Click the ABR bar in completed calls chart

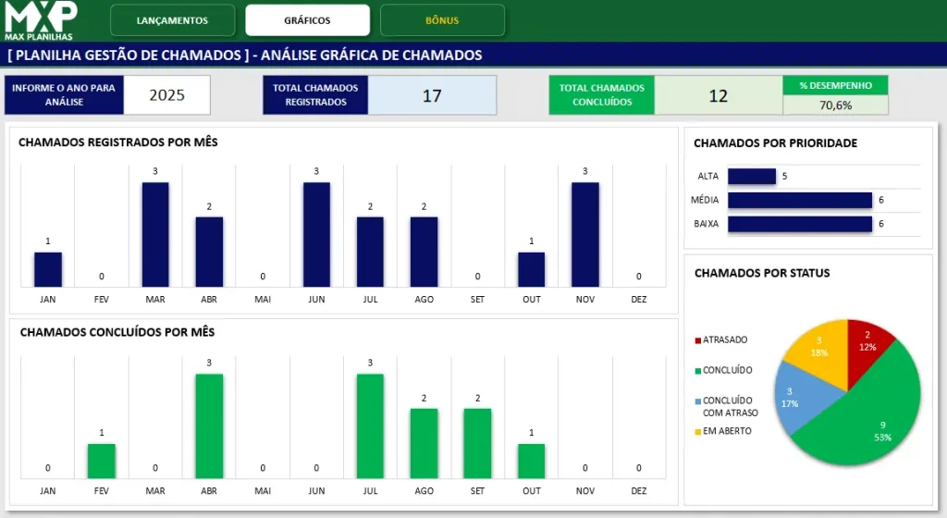(209, 425)
